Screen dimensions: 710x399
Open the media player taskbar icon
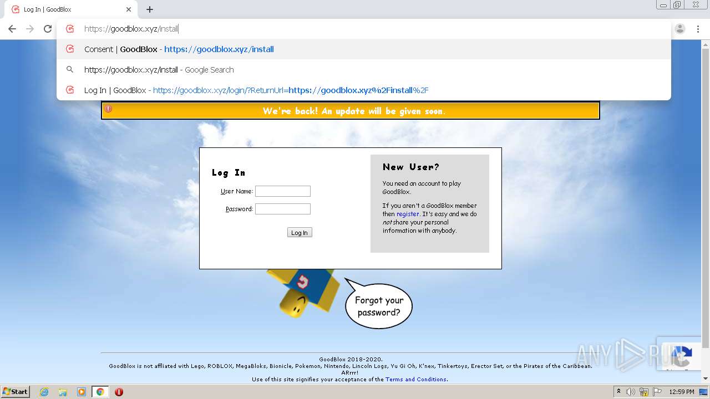coord(82,392)
